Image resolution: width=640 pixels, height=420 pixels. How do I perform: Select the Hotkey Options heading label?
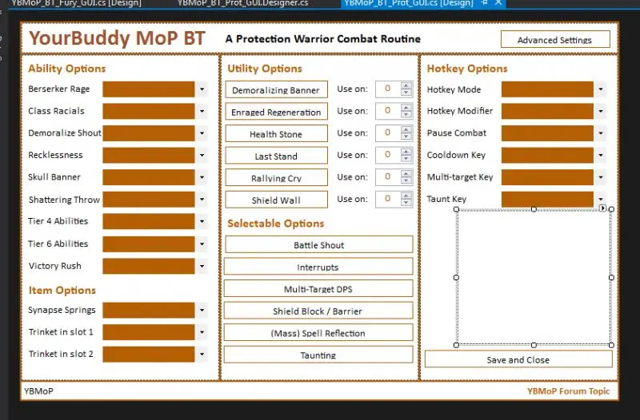[x=467, y=69]
